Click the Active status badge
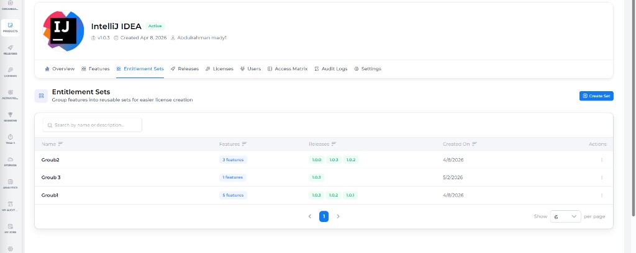This screenshot has height=253, width=636. point(155,26)
